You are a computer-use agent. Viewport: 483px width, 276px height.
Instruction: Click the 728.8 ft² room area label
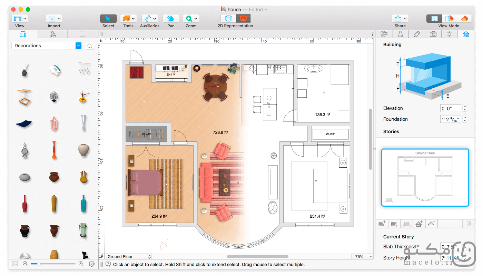click(220, 132)
